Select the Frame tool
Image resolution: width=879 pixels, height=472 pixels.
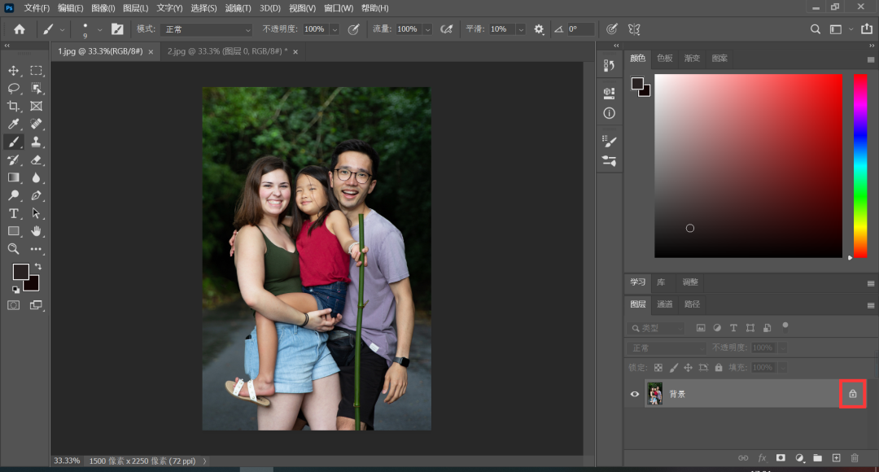pos(36,106)
